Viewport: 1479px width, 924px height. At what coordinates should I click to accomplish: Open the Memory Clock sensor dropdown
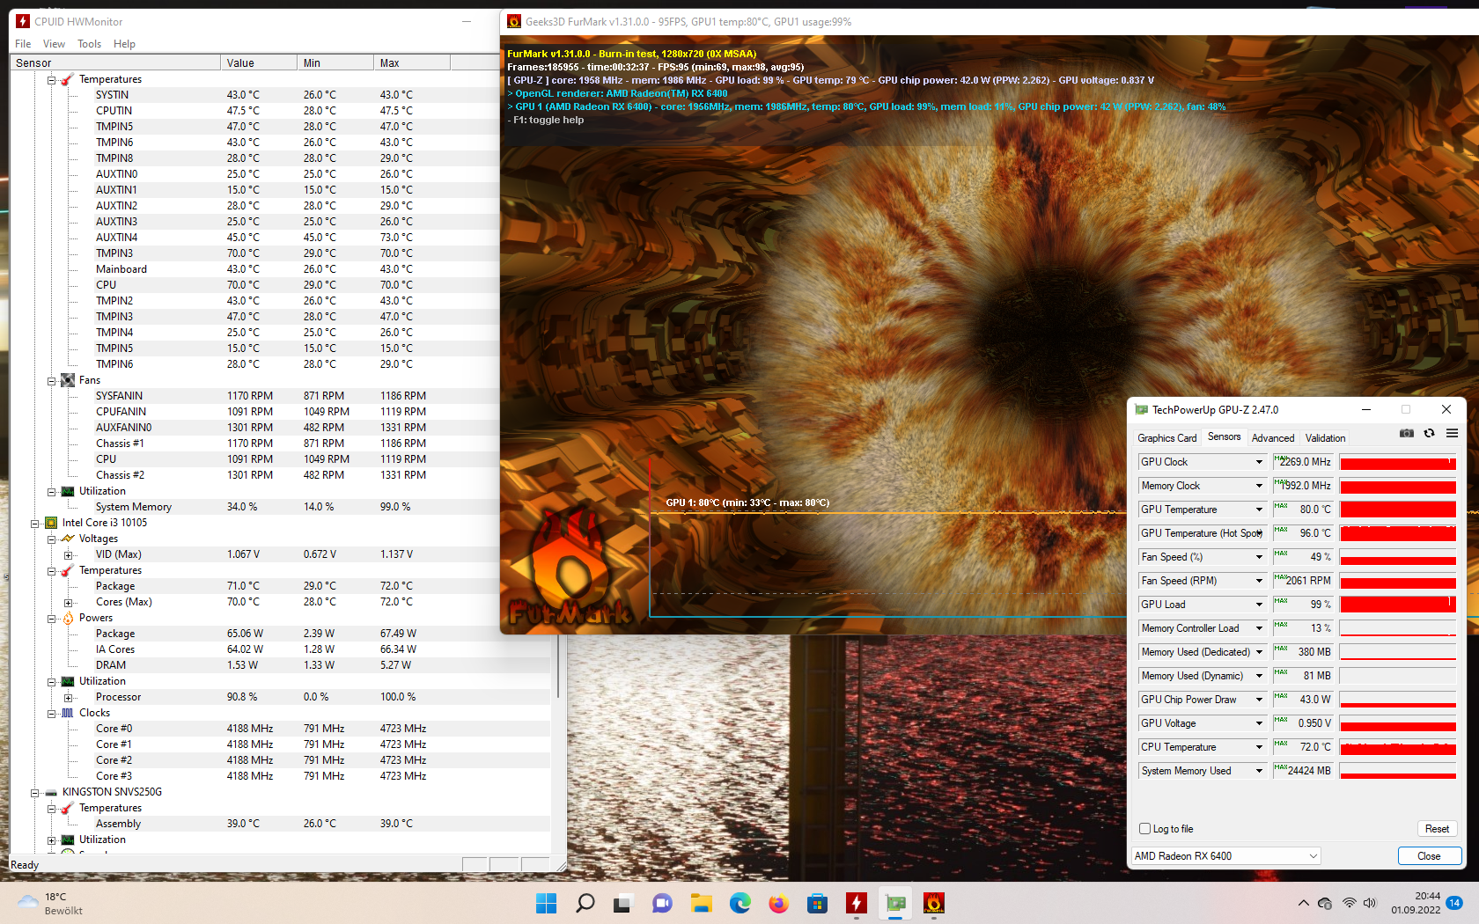click(1259, 486)
